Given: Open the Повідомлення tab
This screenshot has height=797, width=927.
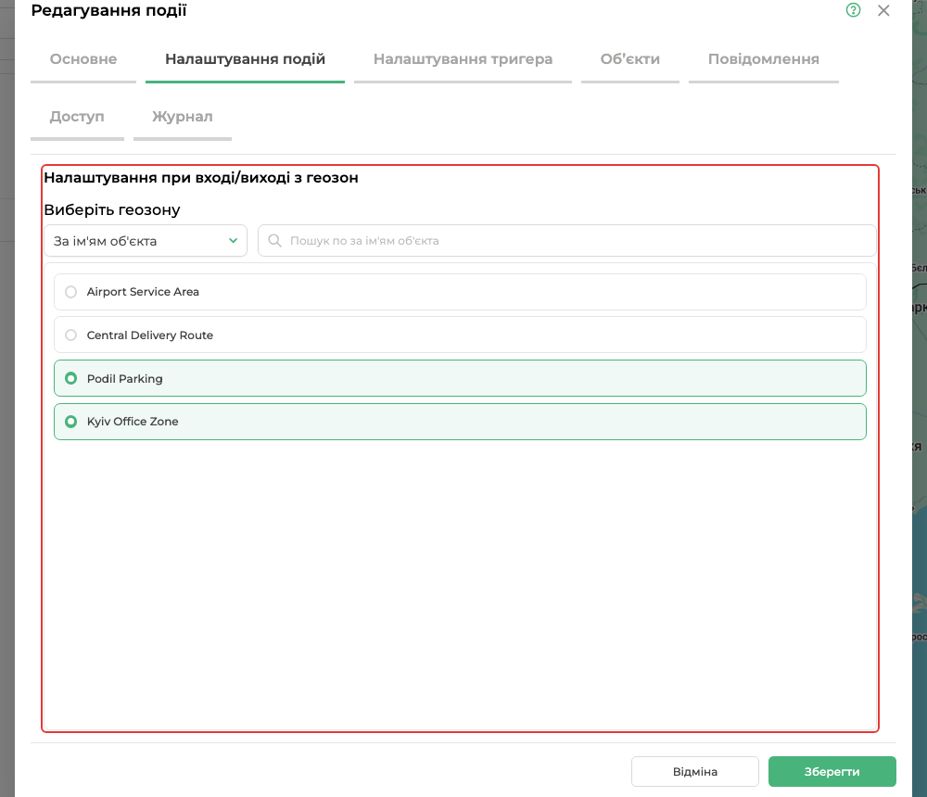Looking at the screenshot, I should coord(763,59).
